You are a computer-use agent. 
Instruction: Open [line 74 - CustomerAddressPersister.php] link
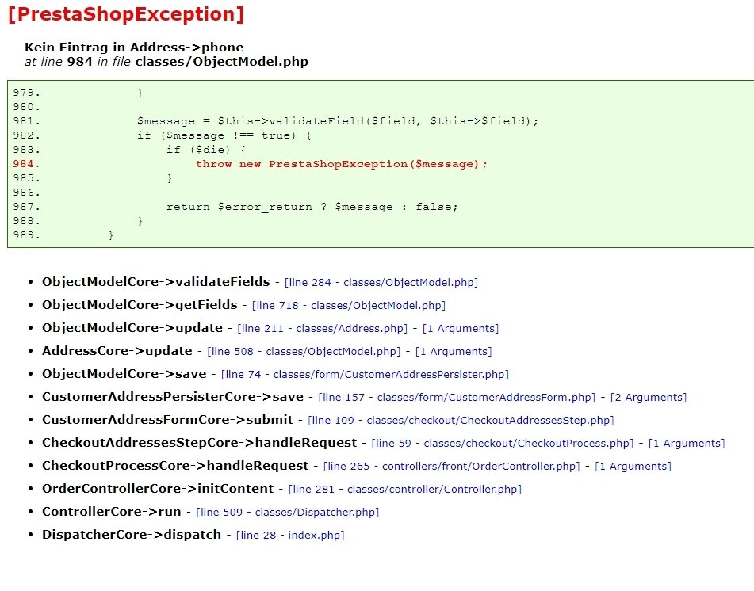tap(365, 375)
